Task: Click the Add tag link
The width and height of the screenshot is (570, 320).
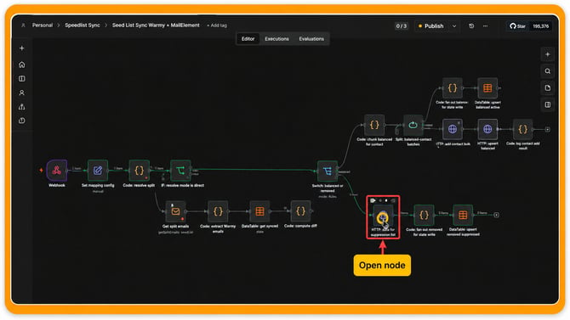Action: 217,25
